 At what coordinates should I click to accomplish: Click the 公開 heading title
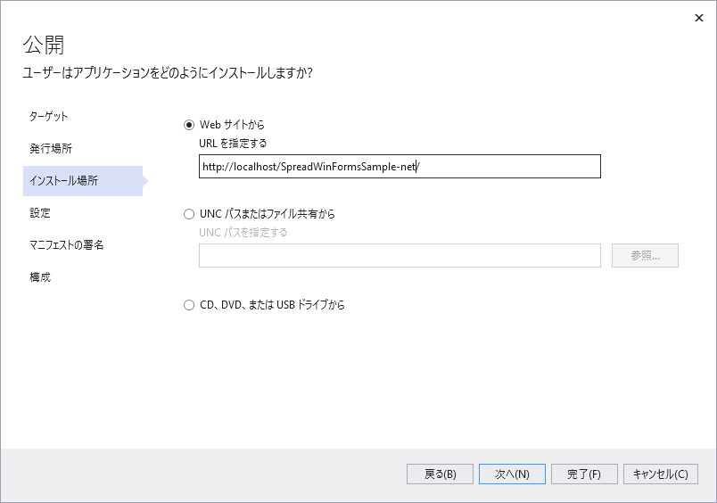tap(43, 45)
